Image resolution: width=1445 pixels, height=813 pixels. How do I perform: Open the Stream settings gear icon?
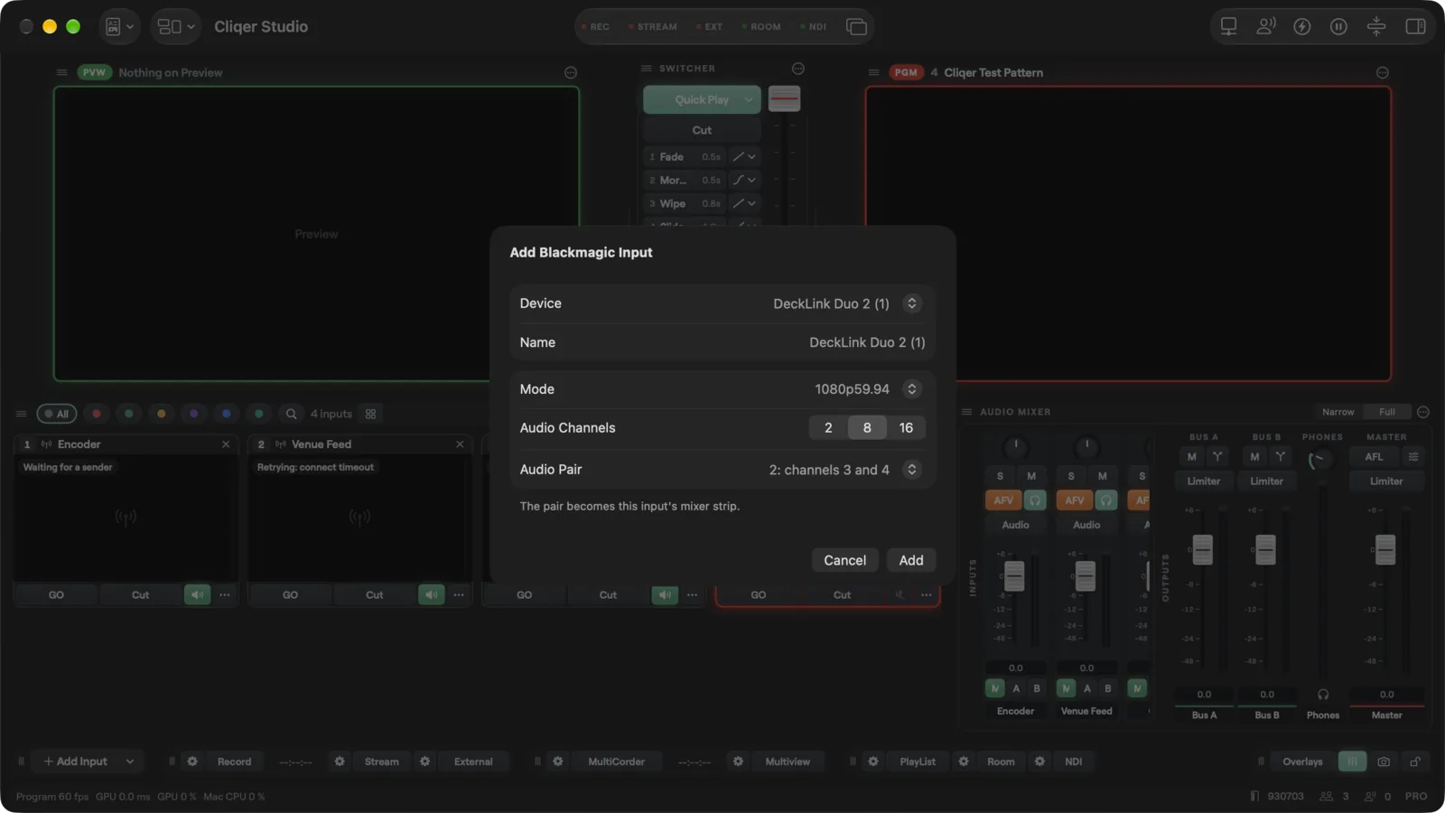(340, 762)
